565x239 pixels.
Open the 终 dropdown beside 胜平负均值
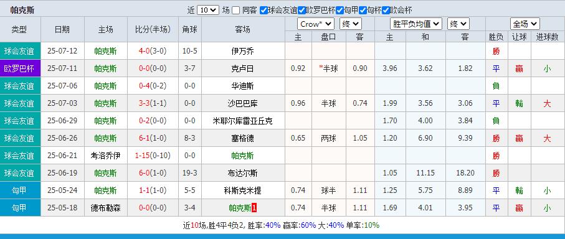(458, 24)
